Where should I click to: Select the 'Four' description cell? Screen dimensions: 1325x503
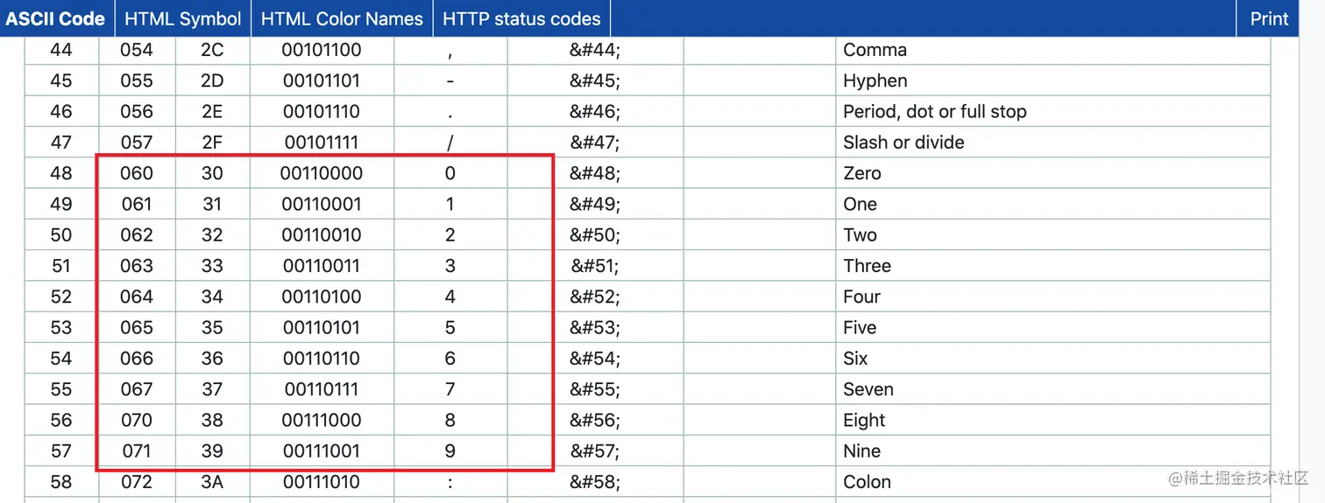(x=1053, y=297)
